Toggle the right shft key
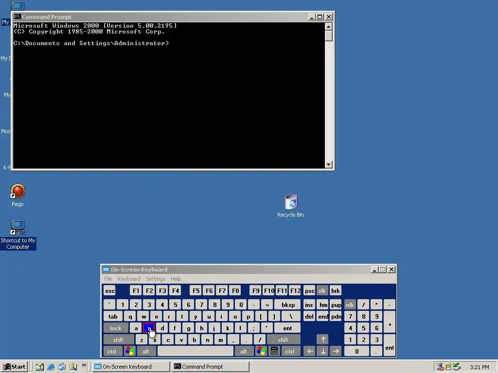Viewport: 498px width, 373px height. [283, 339]
